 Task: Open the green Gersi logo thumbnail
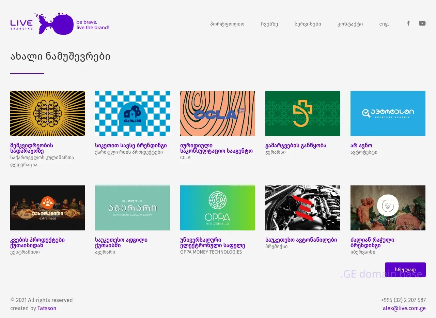click(x=303, y=113)
